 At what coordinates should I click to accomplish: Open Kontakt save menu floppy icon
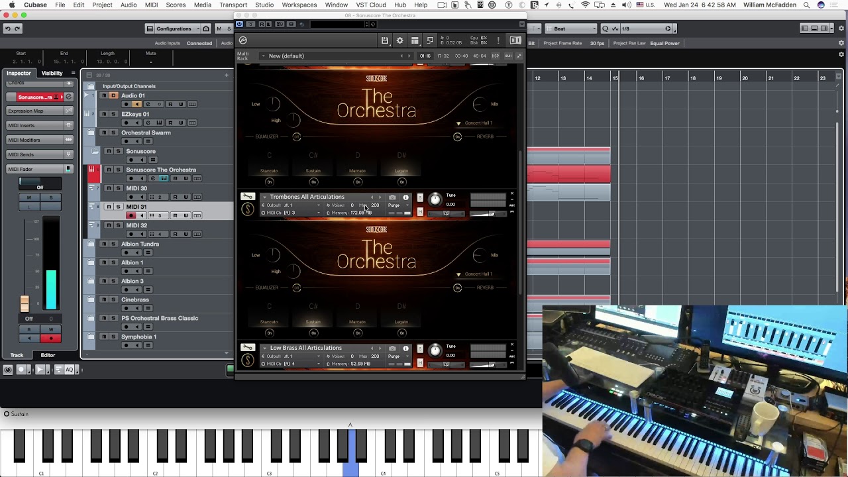coord(384,40)
